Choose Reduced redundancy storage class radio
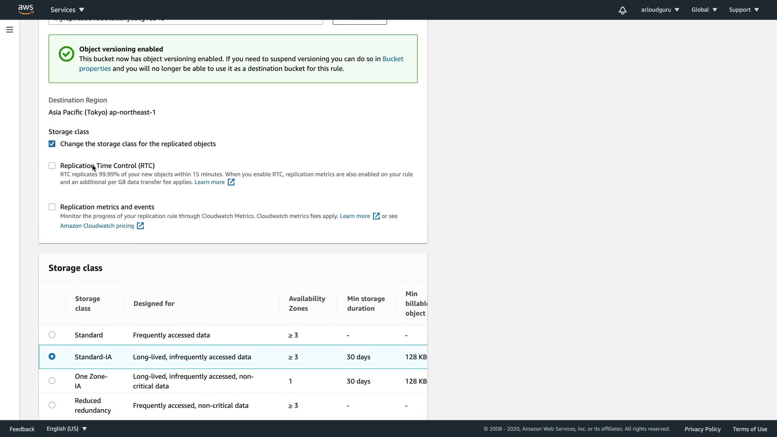This screenshot has height=437, width=777. tap(52, 405)
